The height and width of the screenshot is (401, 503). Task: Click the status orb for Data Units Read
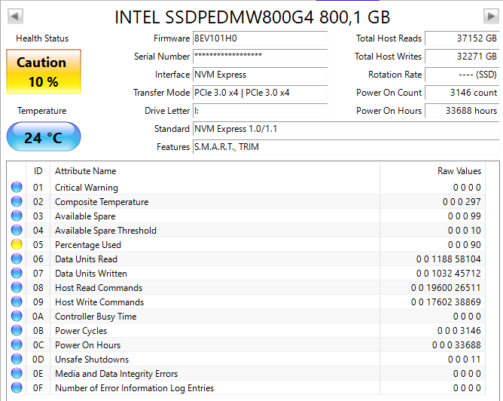[17, 259]
